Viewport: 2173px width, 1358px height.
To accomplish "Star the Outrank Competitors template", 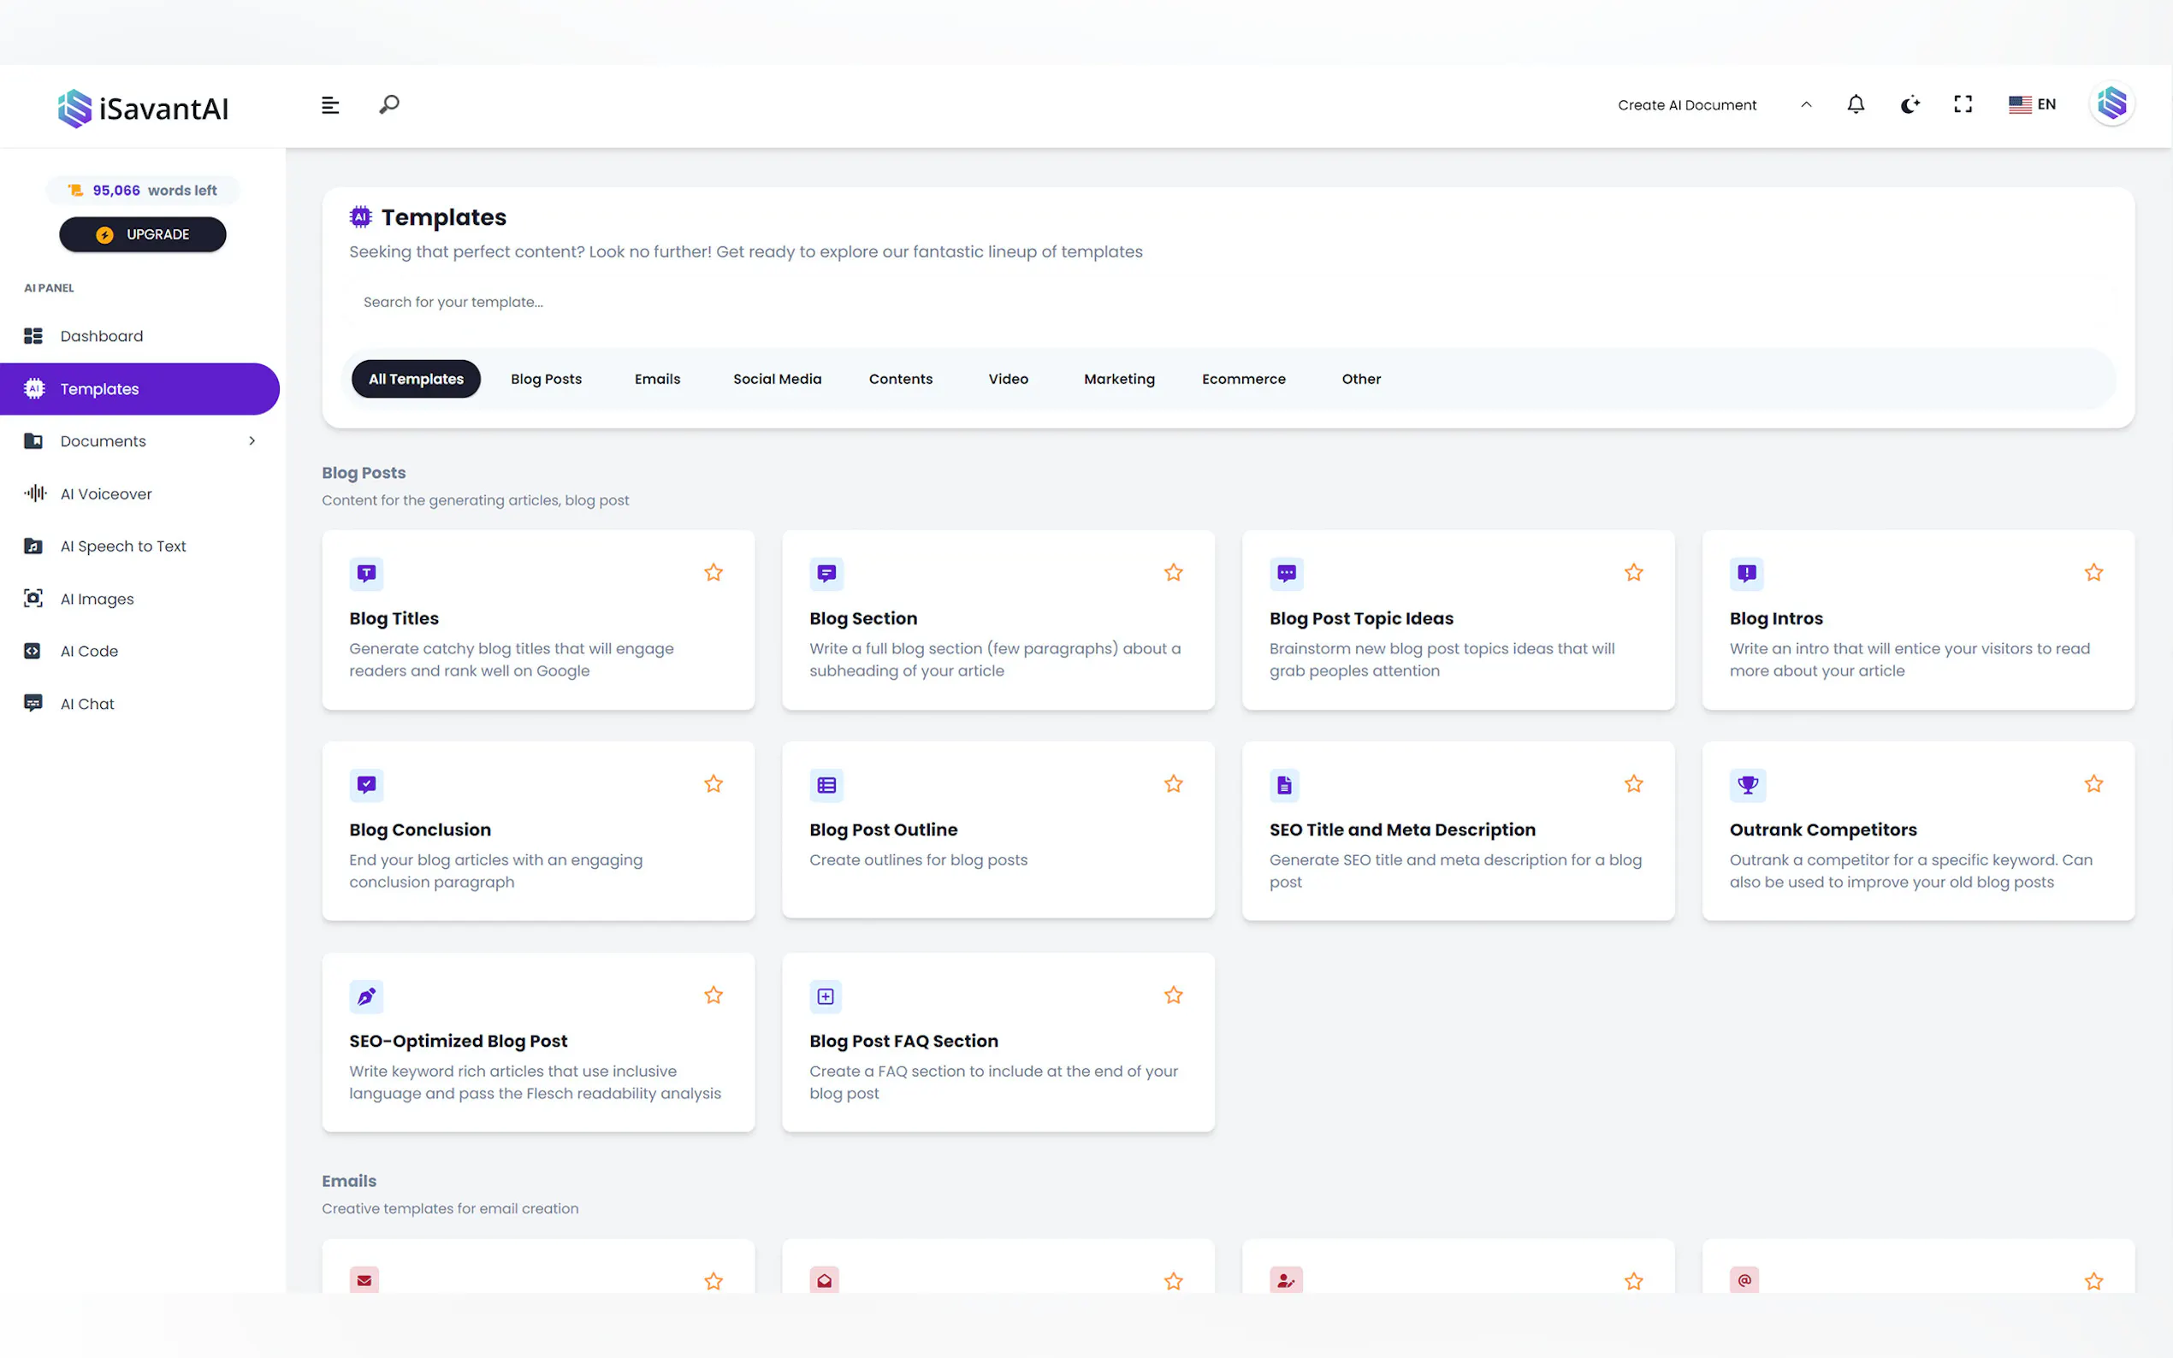I will coord(2093,783).
